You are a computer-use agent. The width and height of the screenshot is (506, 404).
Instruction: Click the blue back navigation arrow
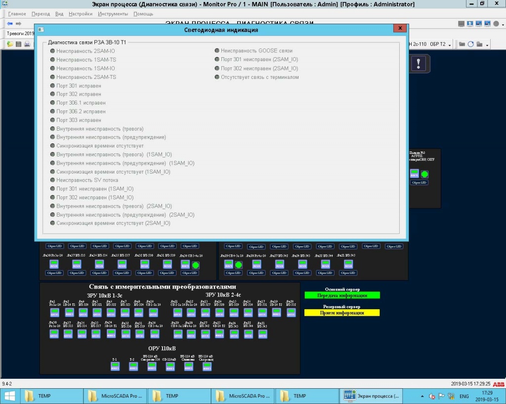pos(10,23)
